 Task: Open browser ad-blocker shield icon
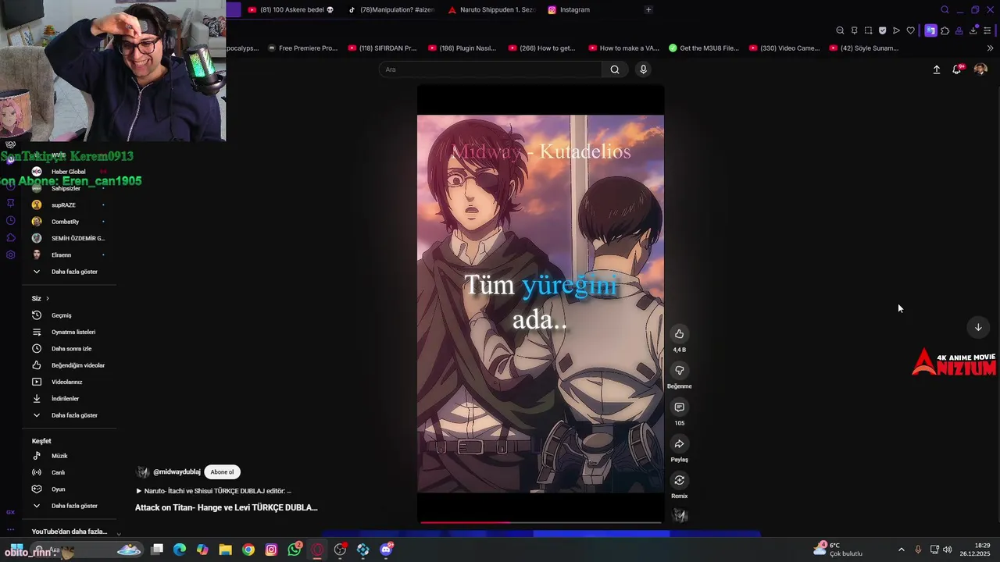[x=882, y=30]
